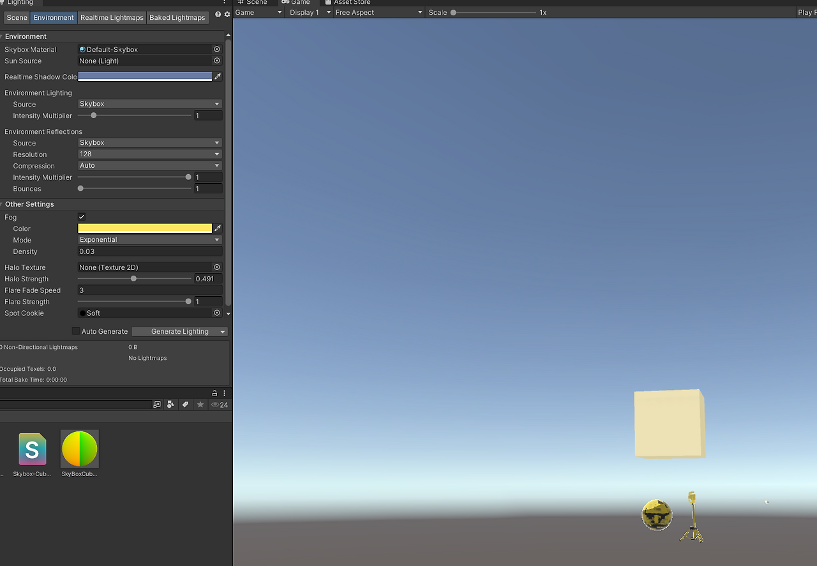Image resolution: width=817 pixels, height=566 pixels.
Task: Open the Skybox Material object picker
Action: pos(216,48)
